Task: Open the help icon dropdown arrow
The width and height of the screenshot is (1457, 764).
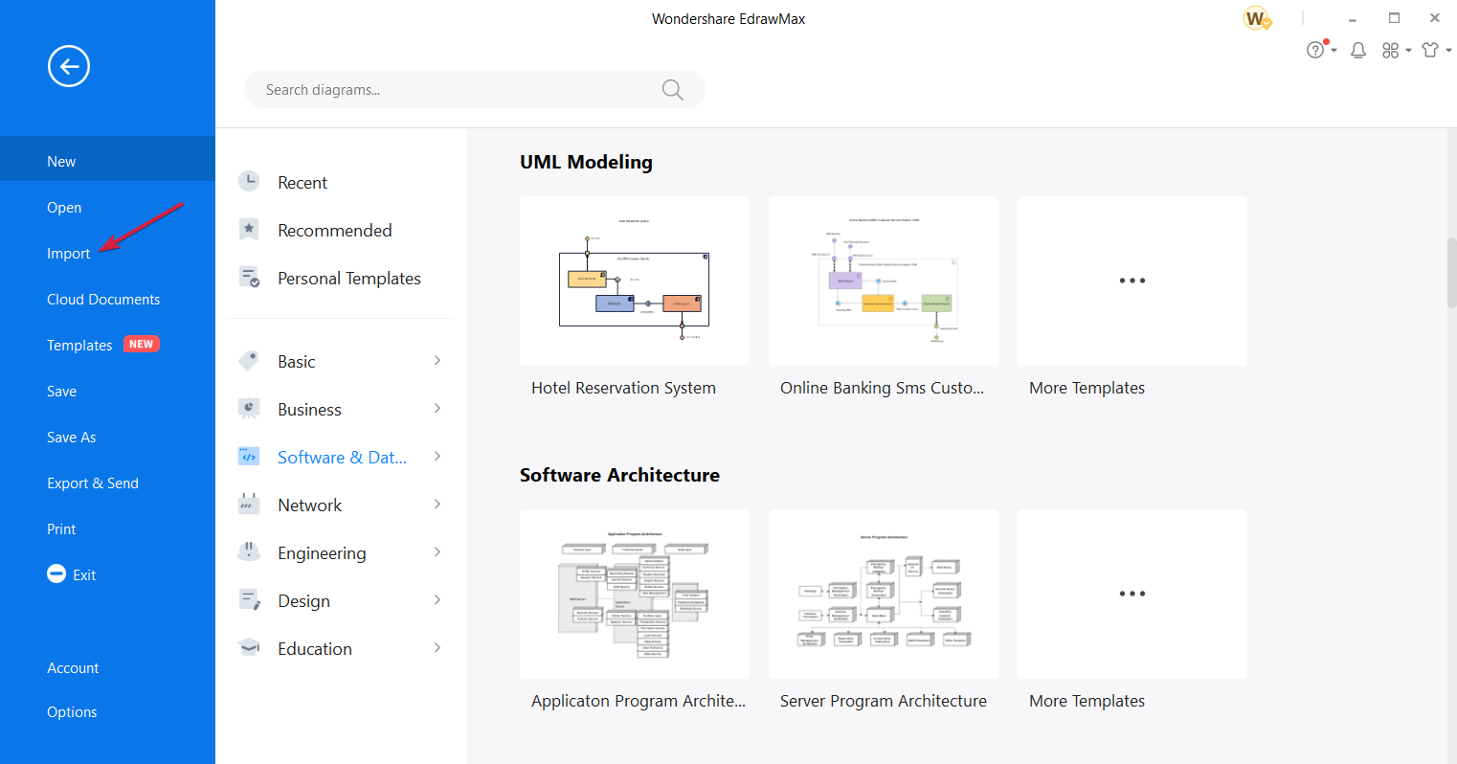Action: click(1334, 51)
